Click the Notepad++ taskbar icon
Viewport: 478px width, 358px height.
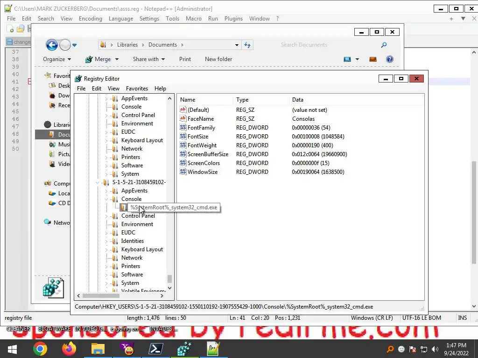click(x=213, y=349)
